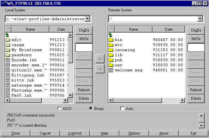This screenshot has width=209, height=138.
Task: Click the local ChgDir button
Action: pyautogui.click(x=84, y=30)
